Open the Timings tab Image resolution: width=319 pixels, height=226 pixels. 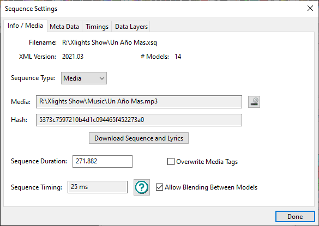97,27
